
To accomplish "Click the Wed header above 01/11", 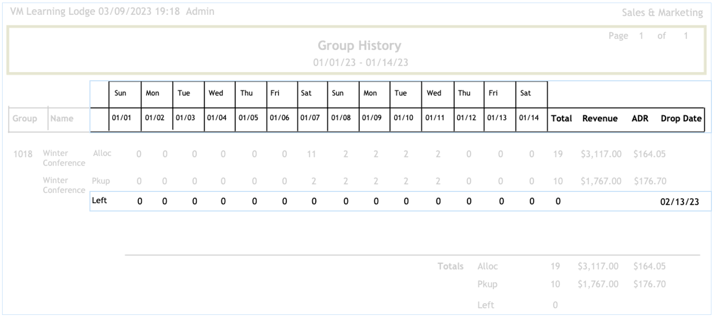I will click(x=434, y=93).
